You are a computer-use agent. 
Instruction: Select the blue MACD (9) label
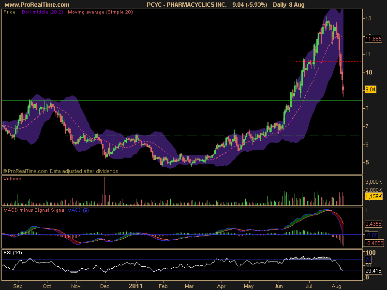[x=78, y=210]
